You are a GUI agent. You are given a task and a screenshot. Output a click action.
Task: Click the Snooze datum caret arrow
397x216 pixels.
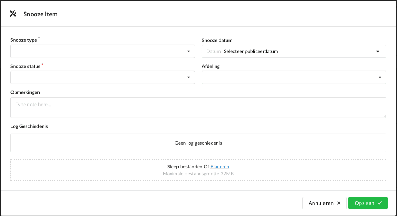click(x=378, y=51)
